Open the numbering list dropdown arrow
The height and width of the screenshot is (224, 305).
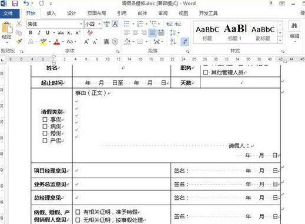146,24
